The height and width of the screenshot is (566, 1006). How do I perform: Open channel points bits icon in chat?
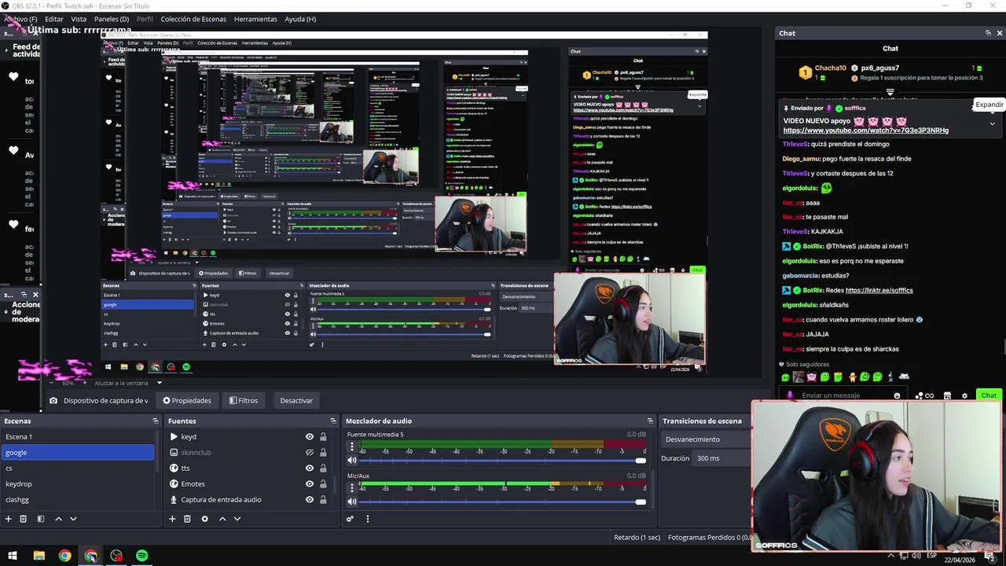point(923,395)
